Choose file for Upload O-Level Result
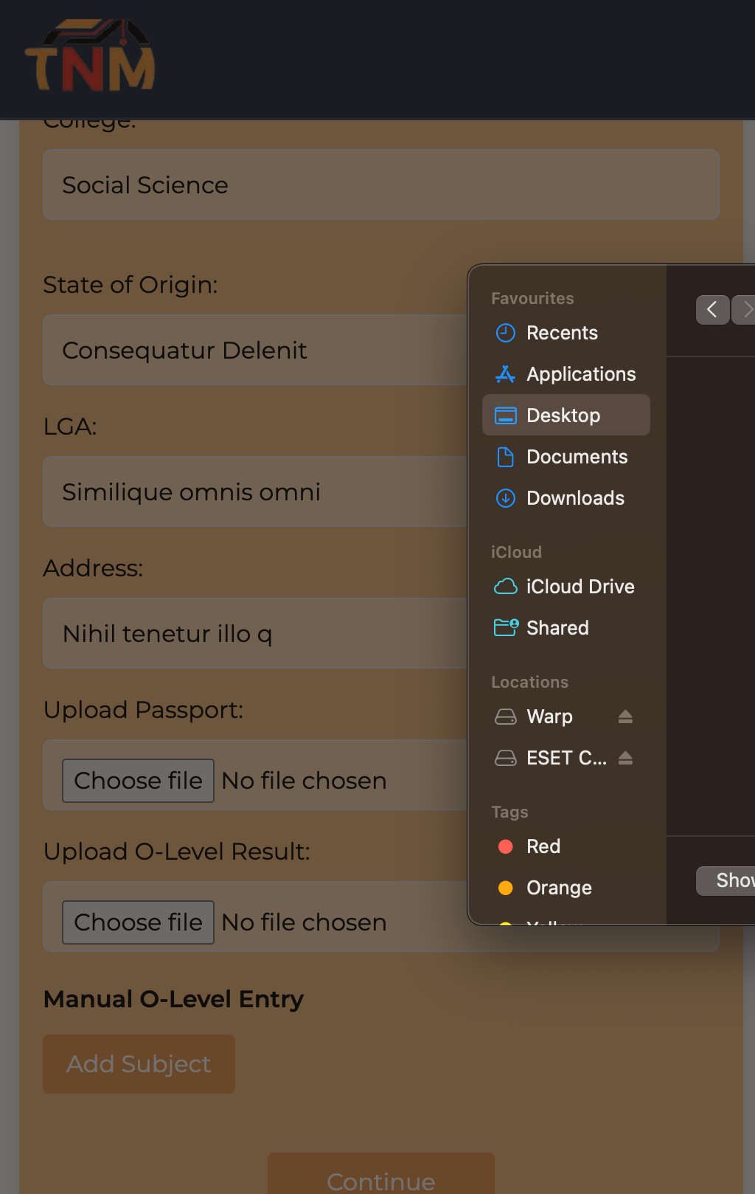This screenshot has width=755, height=1194. 138,922
